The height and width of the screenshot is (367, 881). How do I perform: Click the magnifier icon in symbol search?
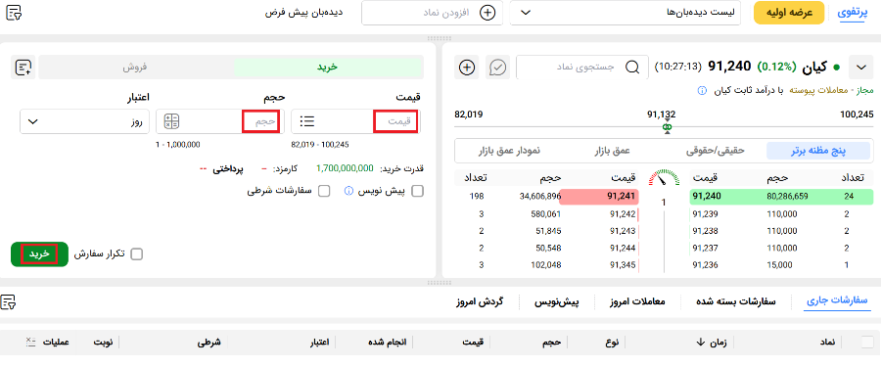pyautogui.click(x=632, y=67)
